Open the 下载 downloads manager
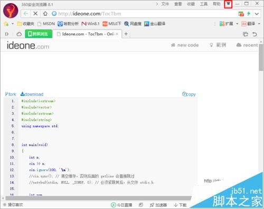The image size is (264, 209). coord(180,205)
